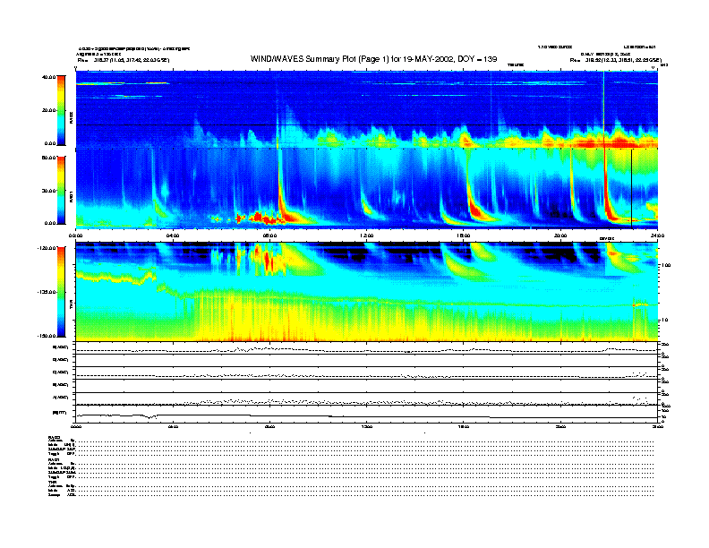709x548 pixels.
Task: Click the RAD2 color scale bar
Action: coord(61,110)
